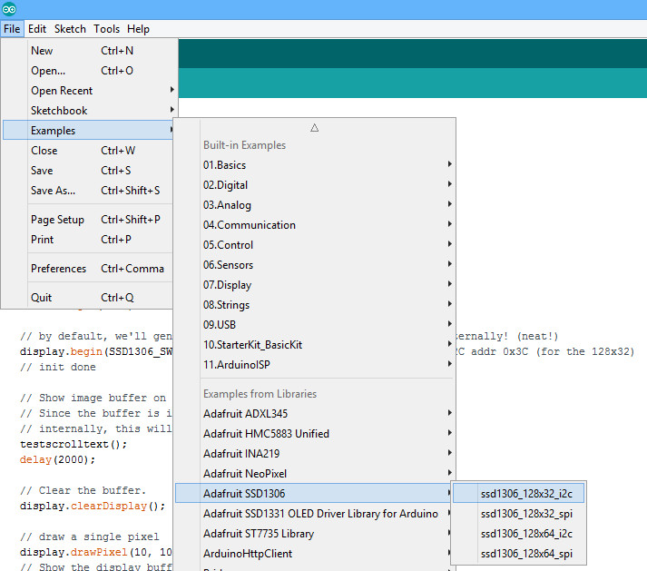Open Preferences from File menu
Screen dimensions: 647x571
coord(88,269)
